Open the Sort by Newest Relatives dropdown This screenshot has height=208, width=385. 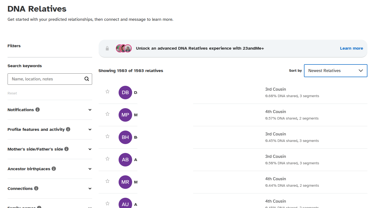click(336, 71)
